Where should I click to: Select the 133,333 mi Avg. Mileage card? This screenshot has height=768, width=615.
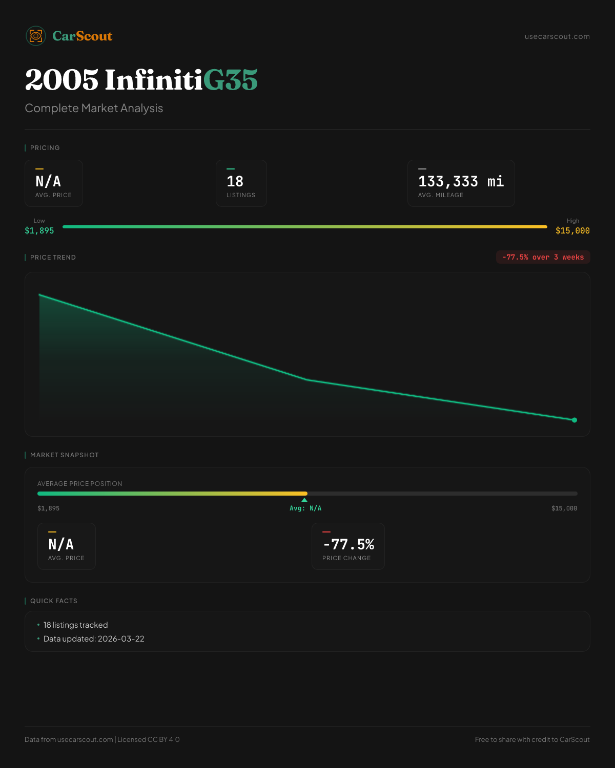[x=461, y=183]
